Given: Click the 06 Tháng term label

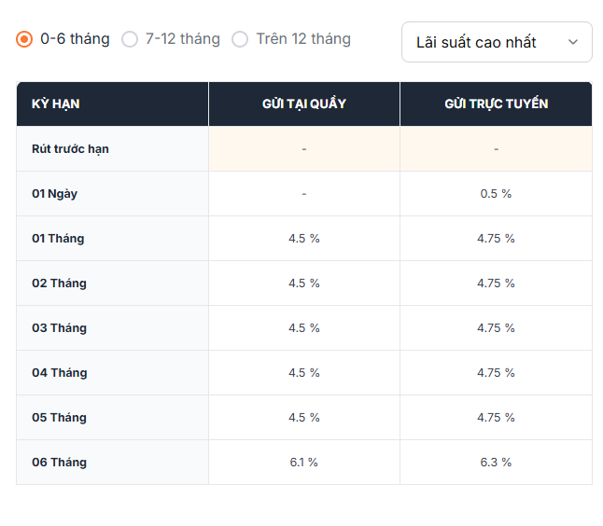Looking at the screenshot, I should 59,462.
